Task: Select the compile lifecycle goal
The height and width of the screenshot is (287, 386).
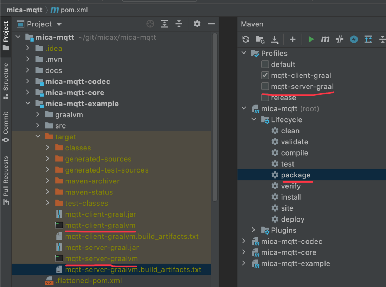Action: click(x=295, y=153)
